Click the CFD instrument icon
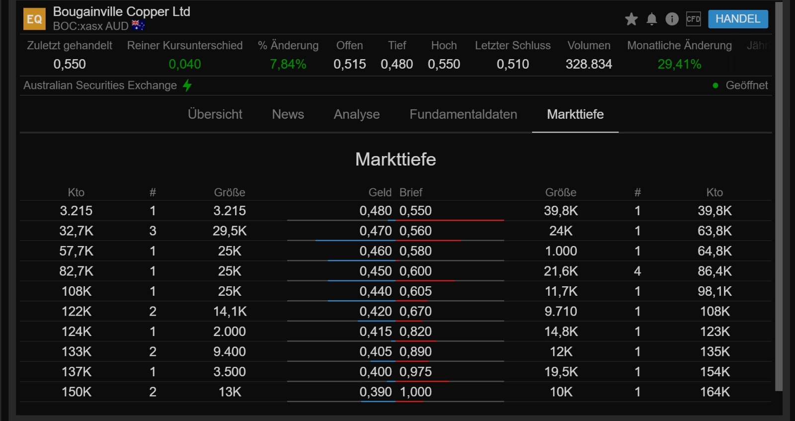 click(693, 19)
